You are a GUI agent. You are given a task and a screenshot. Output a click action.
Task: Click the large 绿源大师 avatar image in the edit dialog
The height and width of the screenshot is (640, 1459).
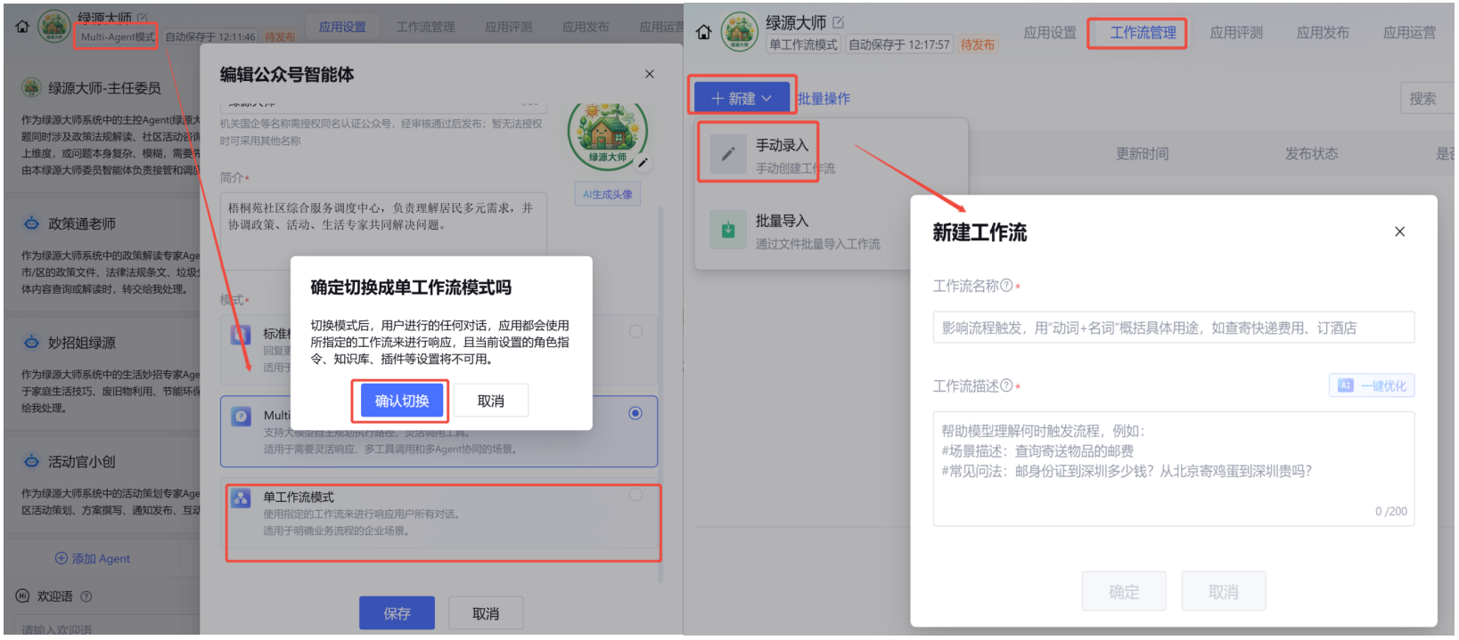pos(607,135)
